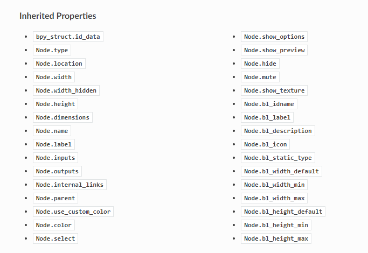Follow the Node.internal_links link
This screenshot has height=253, width=368.
coord(70,185)
